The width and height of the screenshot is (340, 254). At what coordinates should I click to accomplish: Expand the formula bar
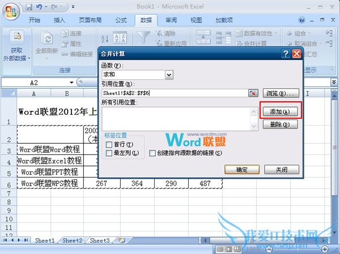334,82
